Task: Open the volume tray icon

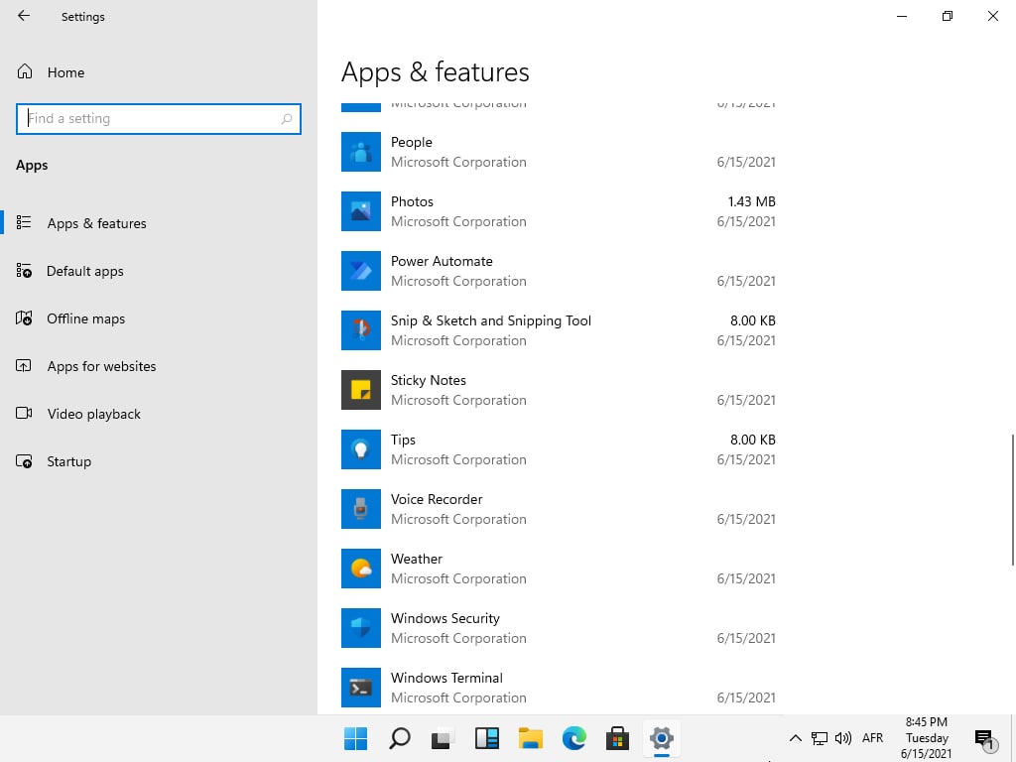Action: click(843, 738)
